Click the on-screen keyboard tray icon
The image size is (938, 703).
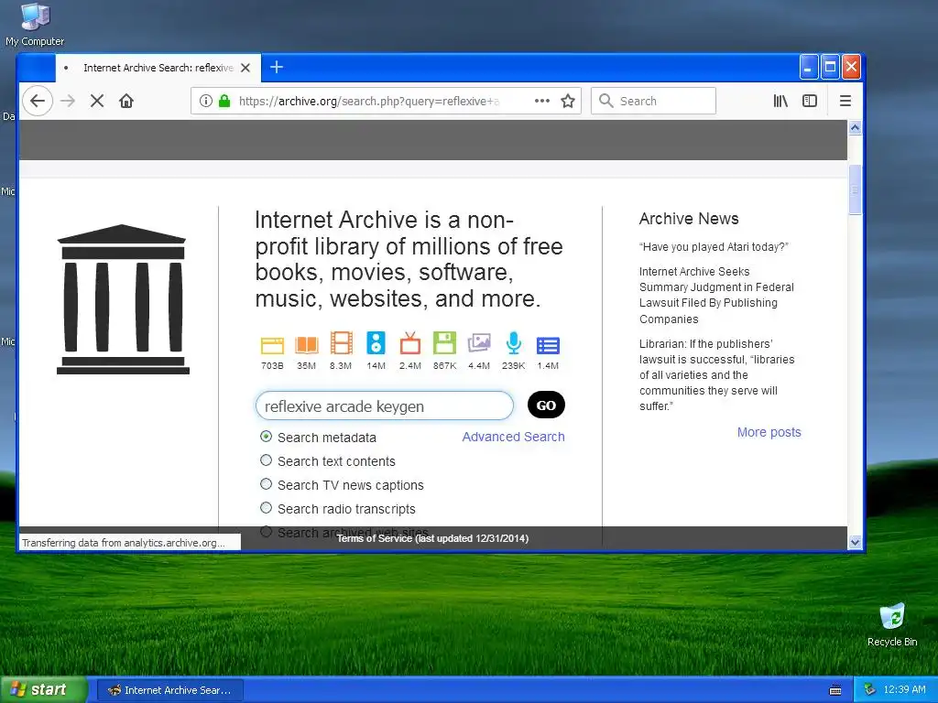click(835, 690)
